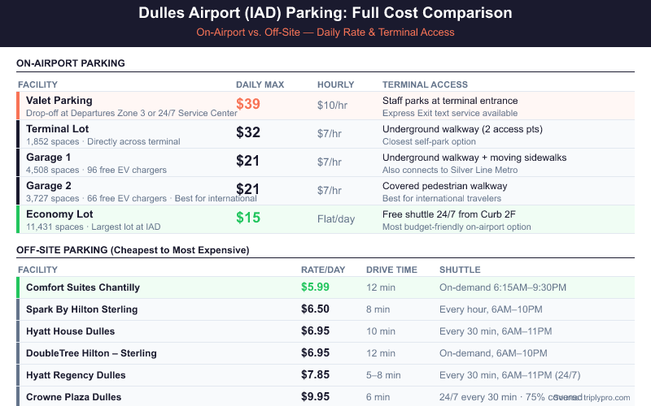
Task: Select the Hyatt House Dulles row name
Action: click(x=70, y=331)
